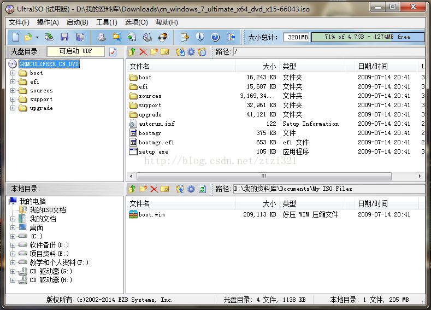Open the 文件(F) menu
This screenshot has height=310, width=431.
(x=19, y=22)
